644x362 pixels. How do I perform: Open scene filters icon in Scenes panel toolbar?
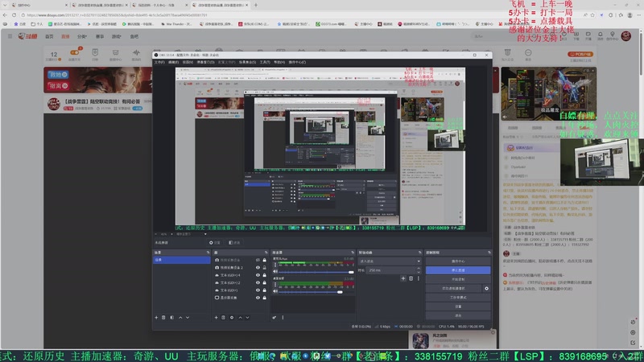point(171,318)
